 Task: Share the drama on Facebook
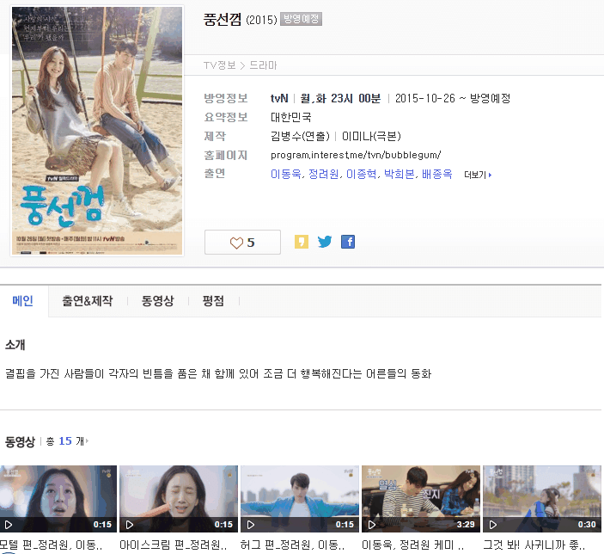point(348,242)
